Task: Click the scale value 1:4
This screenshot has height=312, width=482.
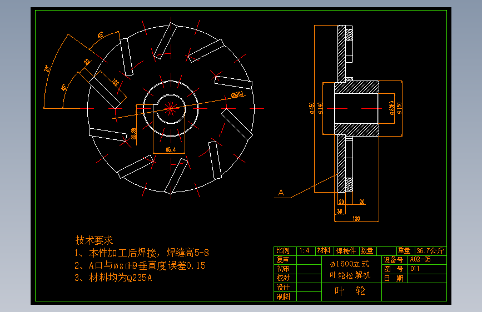Action: pos(304,250)
